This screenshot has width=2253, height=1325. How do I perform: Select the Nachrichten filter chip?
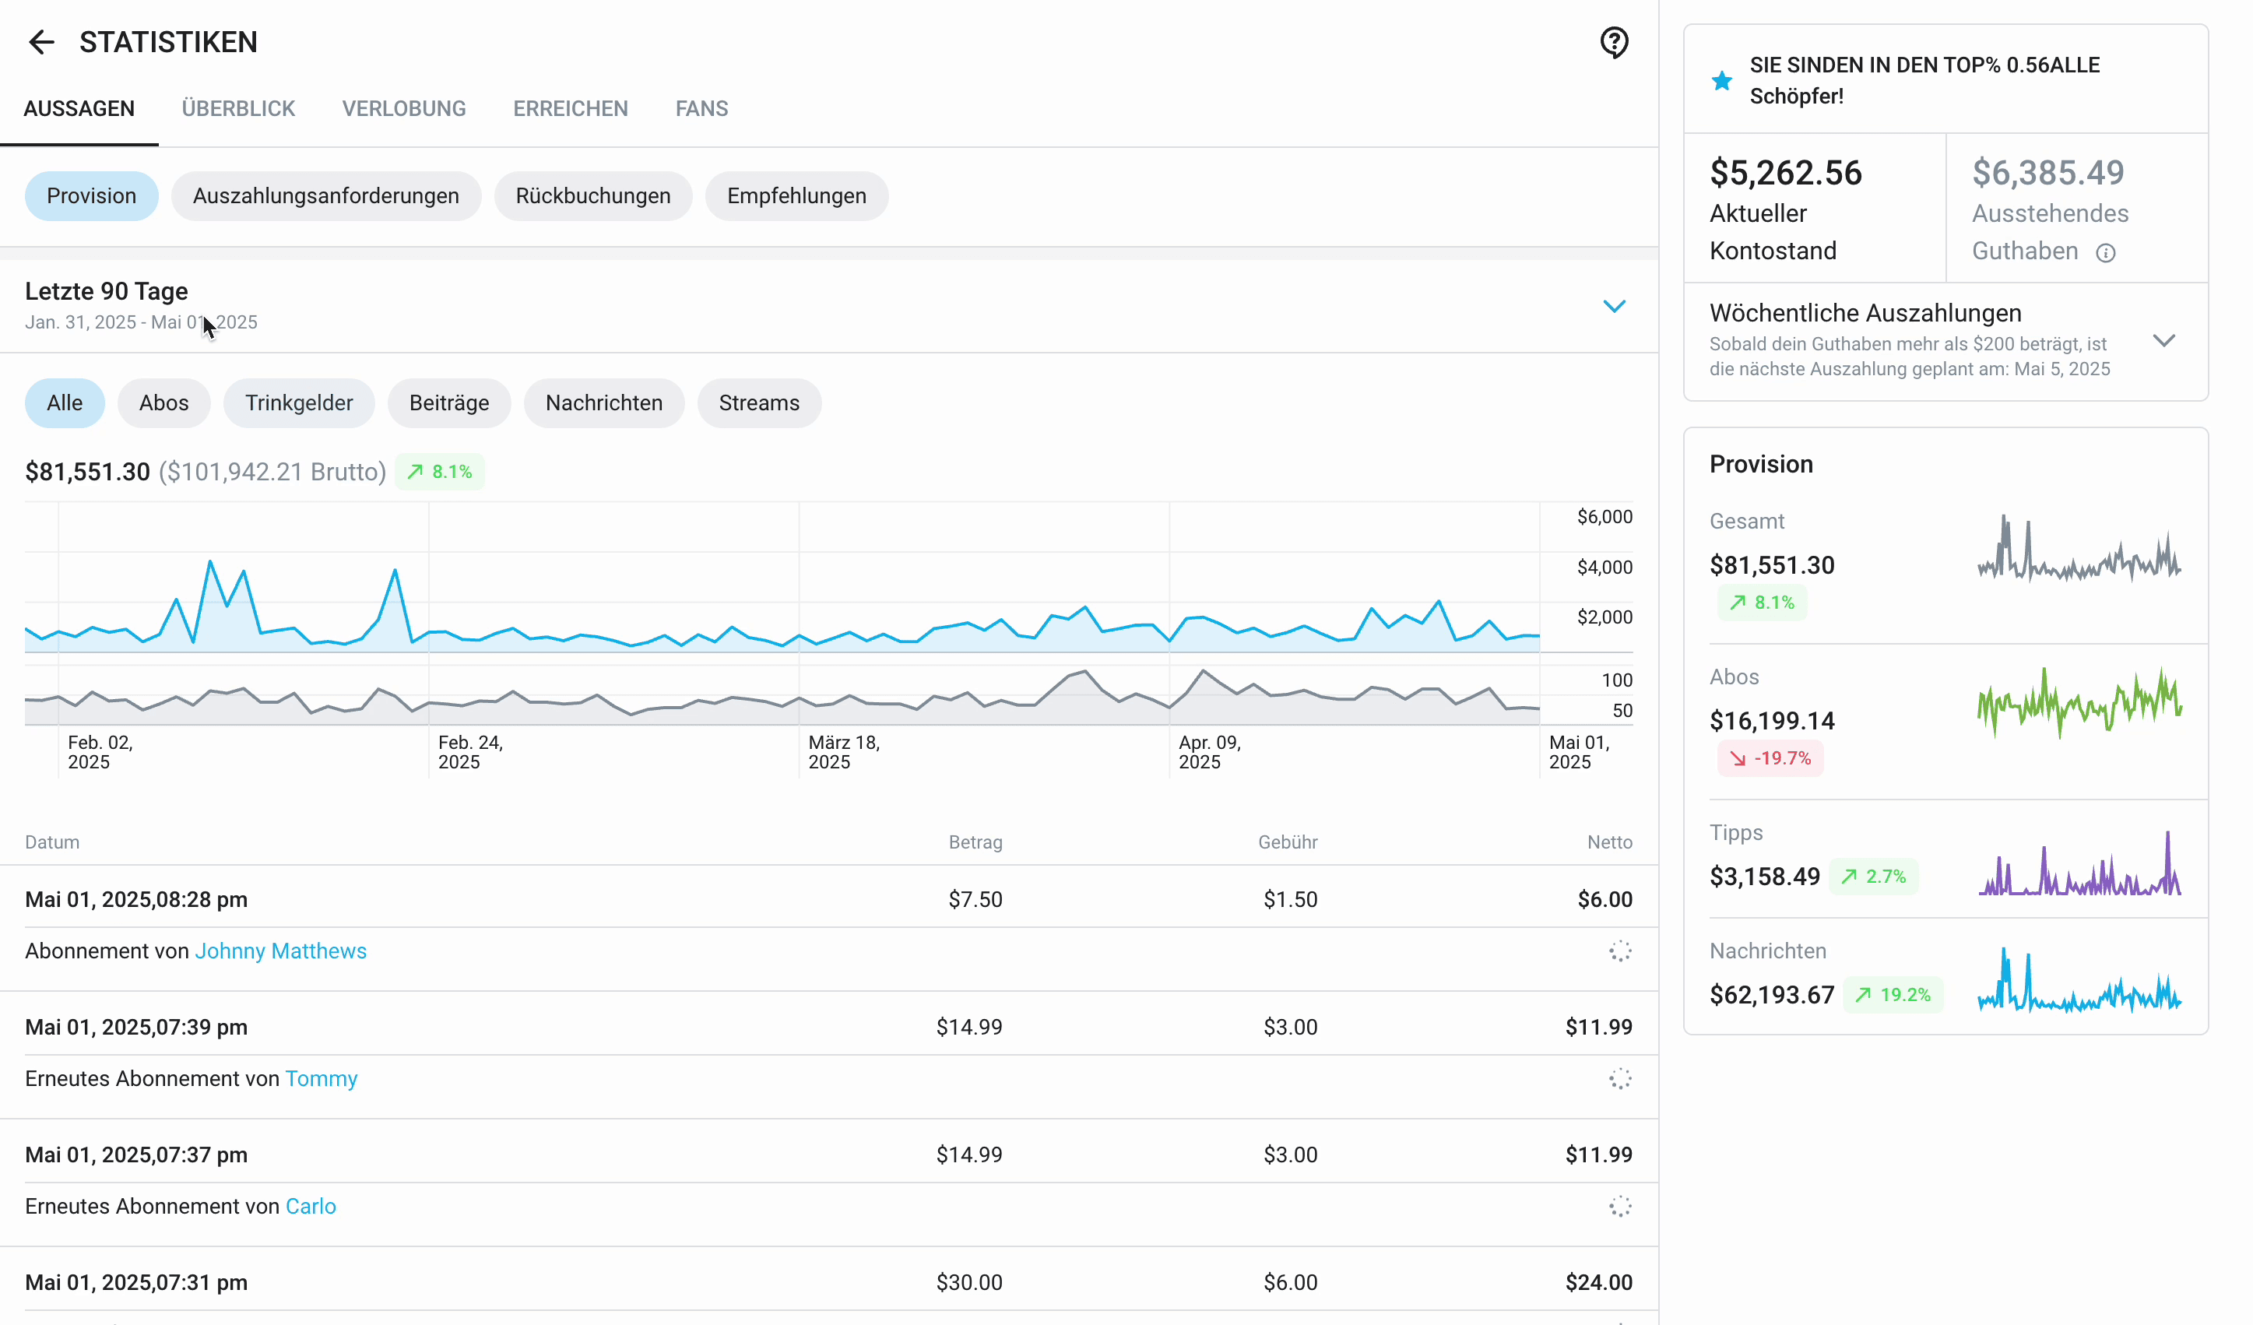click(603, 403)
